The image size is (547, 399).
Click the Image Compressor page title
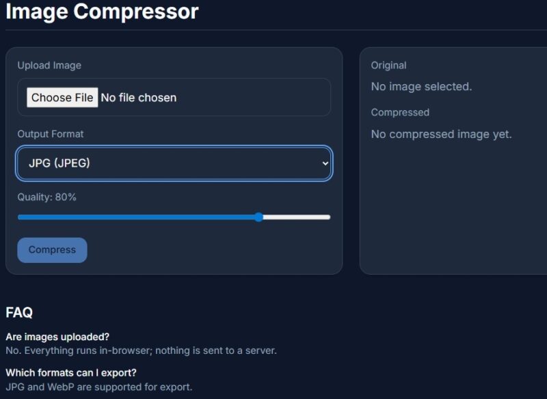pos(101,12)
